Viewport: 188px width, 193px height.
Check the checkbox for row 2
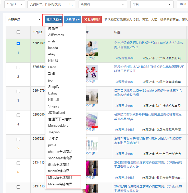click(18, 68)
